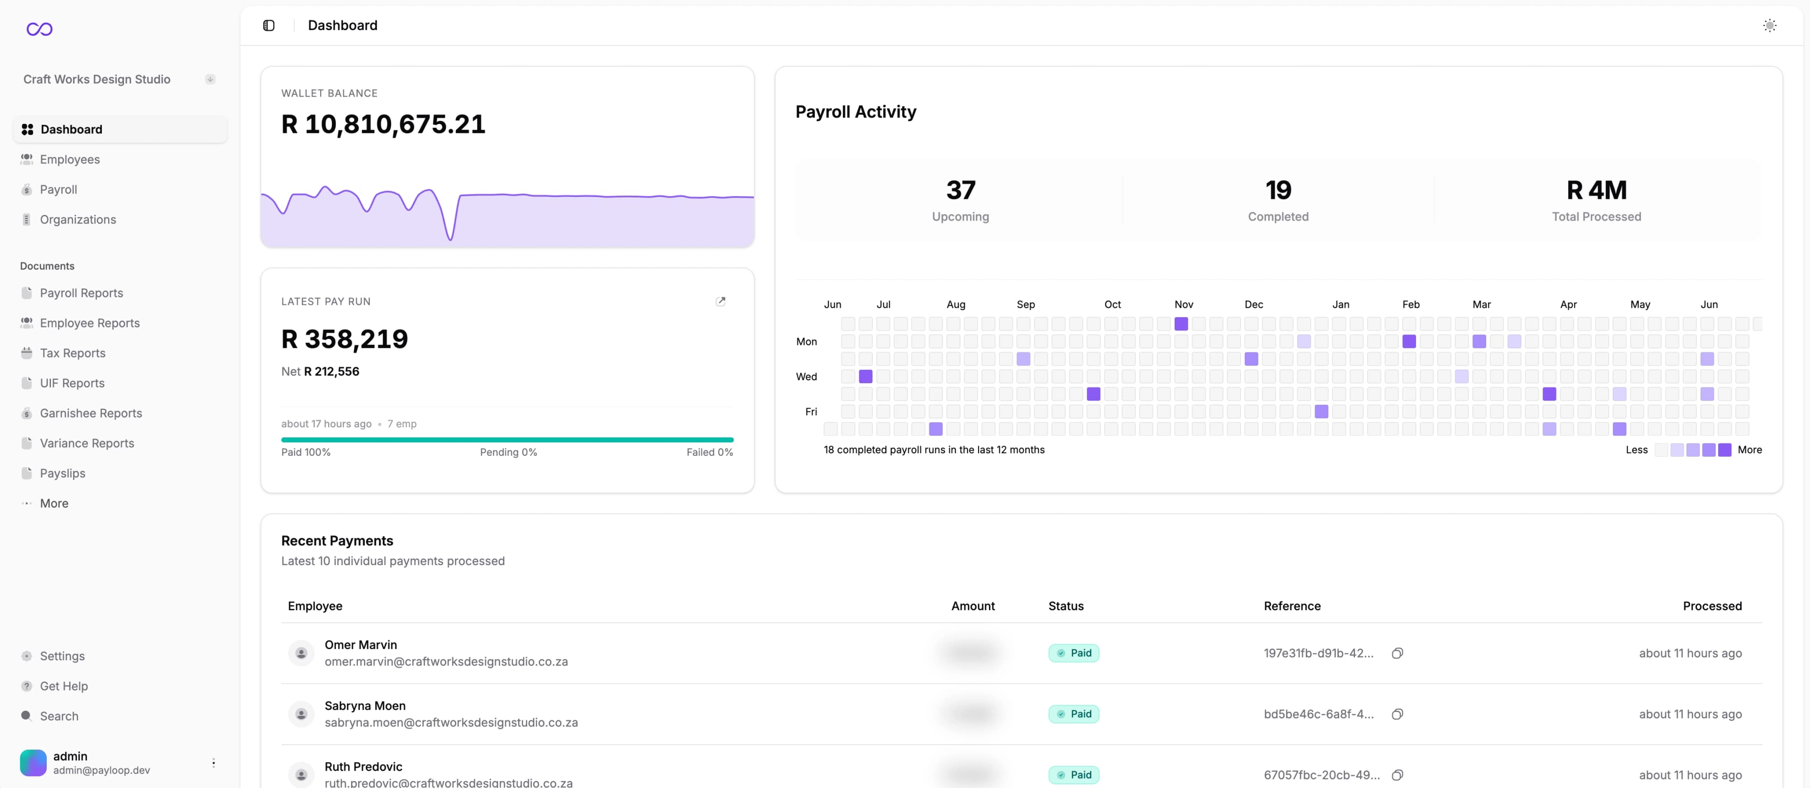Switch to the Employees section
The width and height of the screenshot is (1810, 788).
click(x=70, y=159)
